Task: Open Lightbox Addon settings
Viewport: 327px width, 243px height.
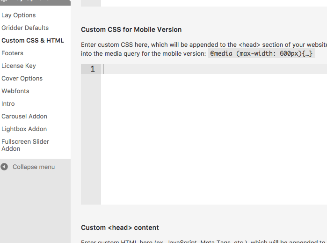Action: tap(24, 129)
